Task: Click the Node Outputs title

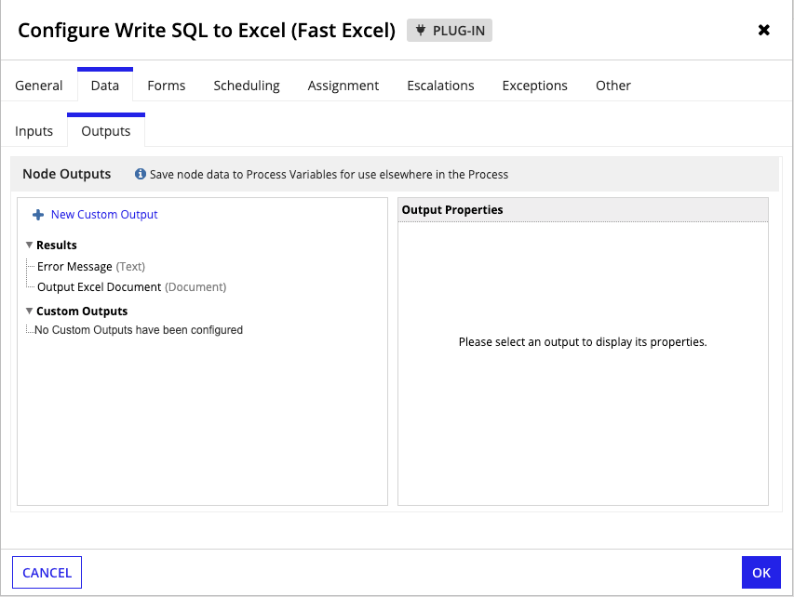Action: pyautogui.click(x=67, y=174)
